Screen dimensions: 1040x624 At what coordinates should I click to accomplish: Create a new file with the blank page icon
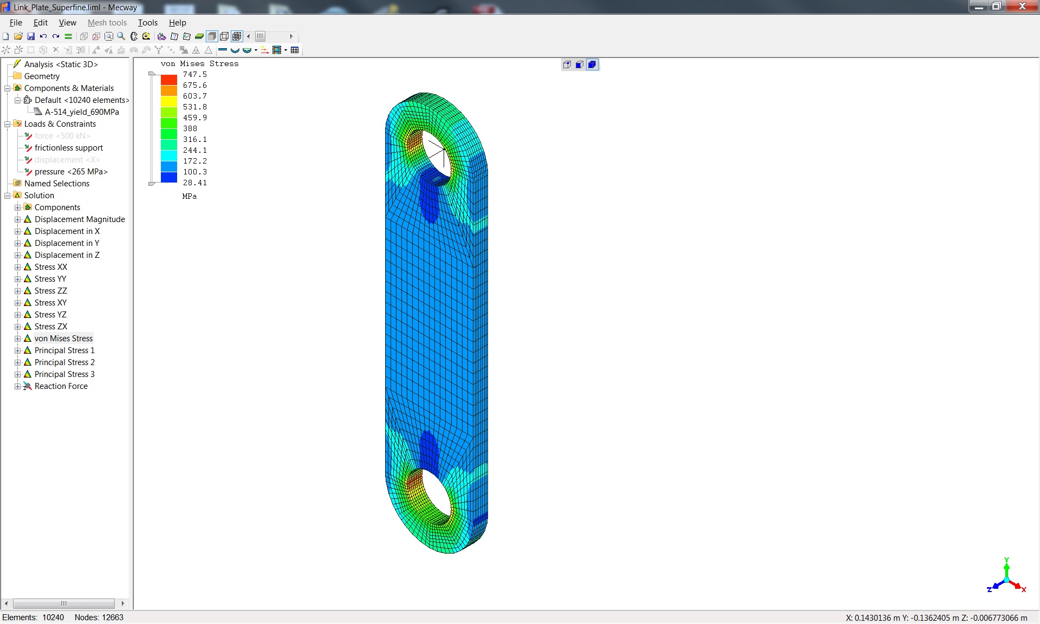tap(6, 36)
